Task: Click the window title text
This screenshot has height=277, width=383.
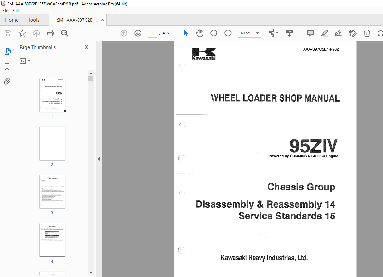Action: [x=67, y=4]
